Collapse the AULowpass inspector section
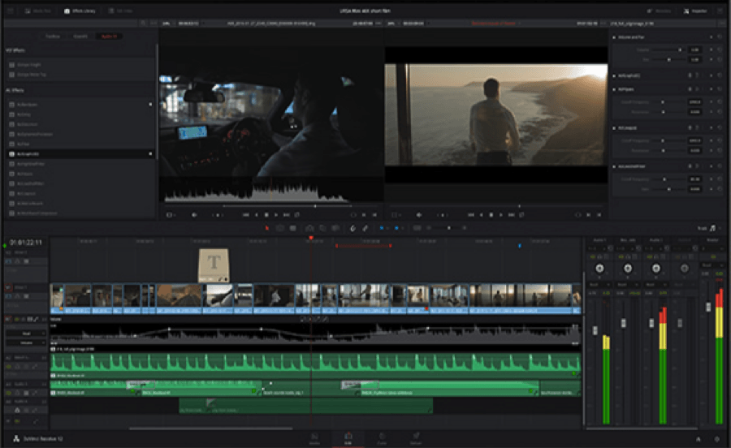 [614, 127]
